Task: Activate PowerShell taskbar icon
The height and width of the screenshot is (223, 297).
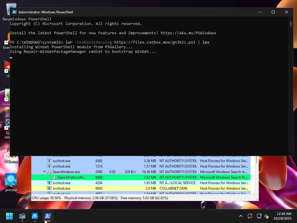Action: (48, 216)
